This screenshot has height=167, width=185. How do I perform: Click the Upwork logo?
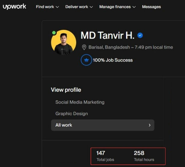pyautogui.click(x=14, y=7)
